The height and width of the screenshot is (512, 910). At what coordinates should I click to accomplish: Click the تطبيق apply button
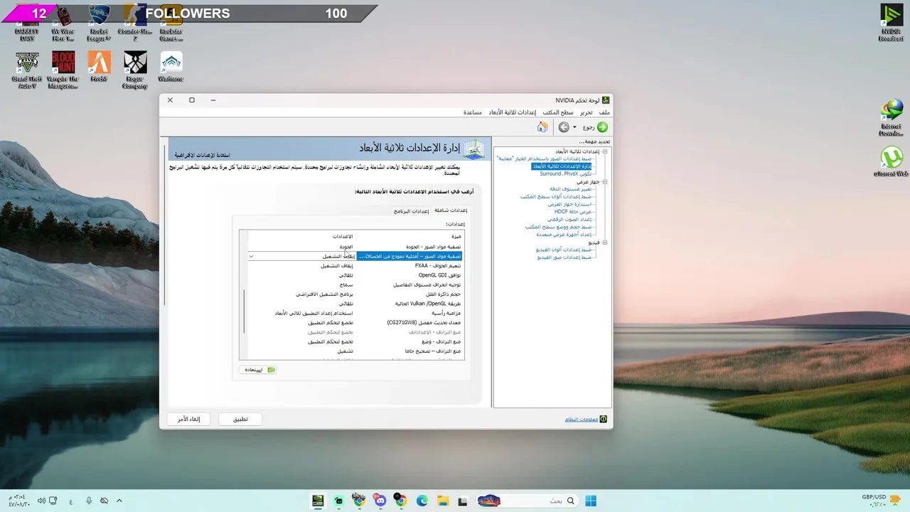(x=240, y=419)
